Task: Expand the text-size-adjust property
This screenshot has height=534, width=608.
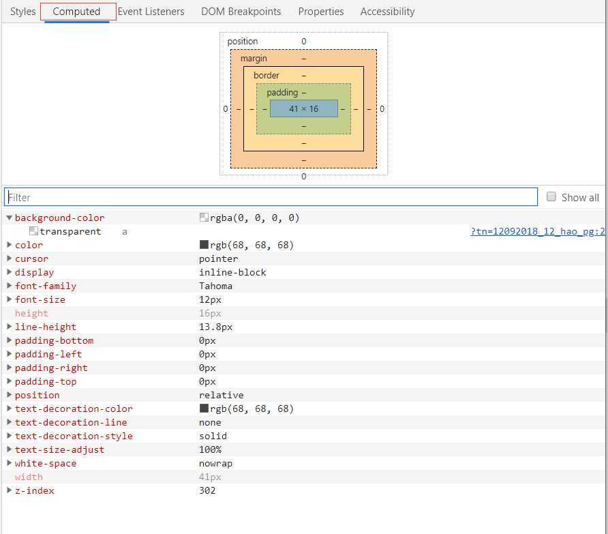Action: pyautogui.click(x=10, y=449)
